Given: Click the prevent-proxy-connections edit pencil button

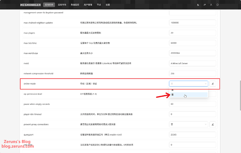Looking at the screenshot, I should (213, 124).
